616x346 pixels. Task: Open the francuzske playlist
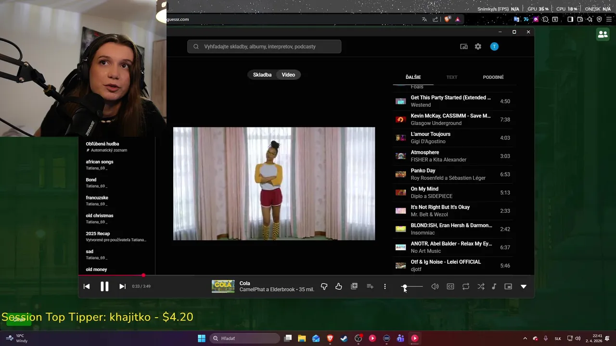click(117, 201)
